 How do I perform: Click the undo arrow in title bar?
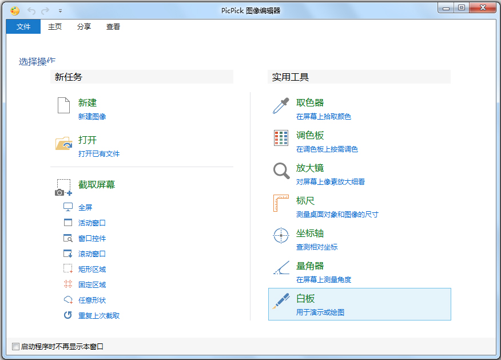pos(31,11)
